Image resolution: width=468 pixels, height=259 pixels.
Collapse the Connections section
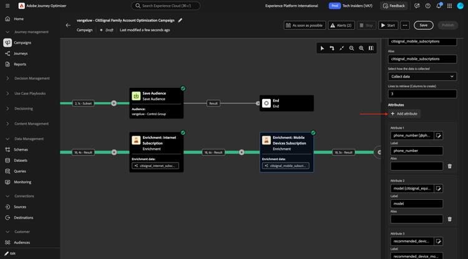[x=7, y=196]
